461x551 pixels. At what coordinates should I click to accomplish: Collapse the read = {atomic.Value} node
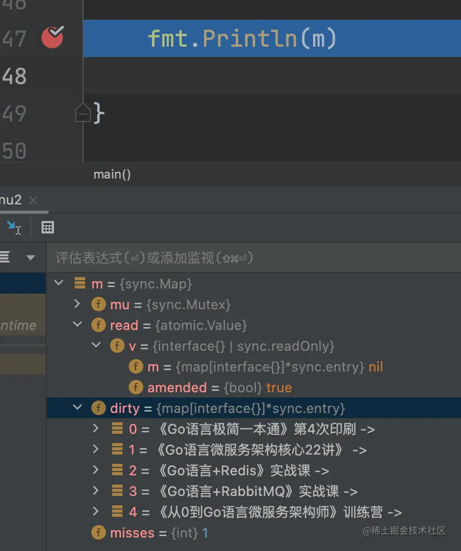tap(77, 324)
